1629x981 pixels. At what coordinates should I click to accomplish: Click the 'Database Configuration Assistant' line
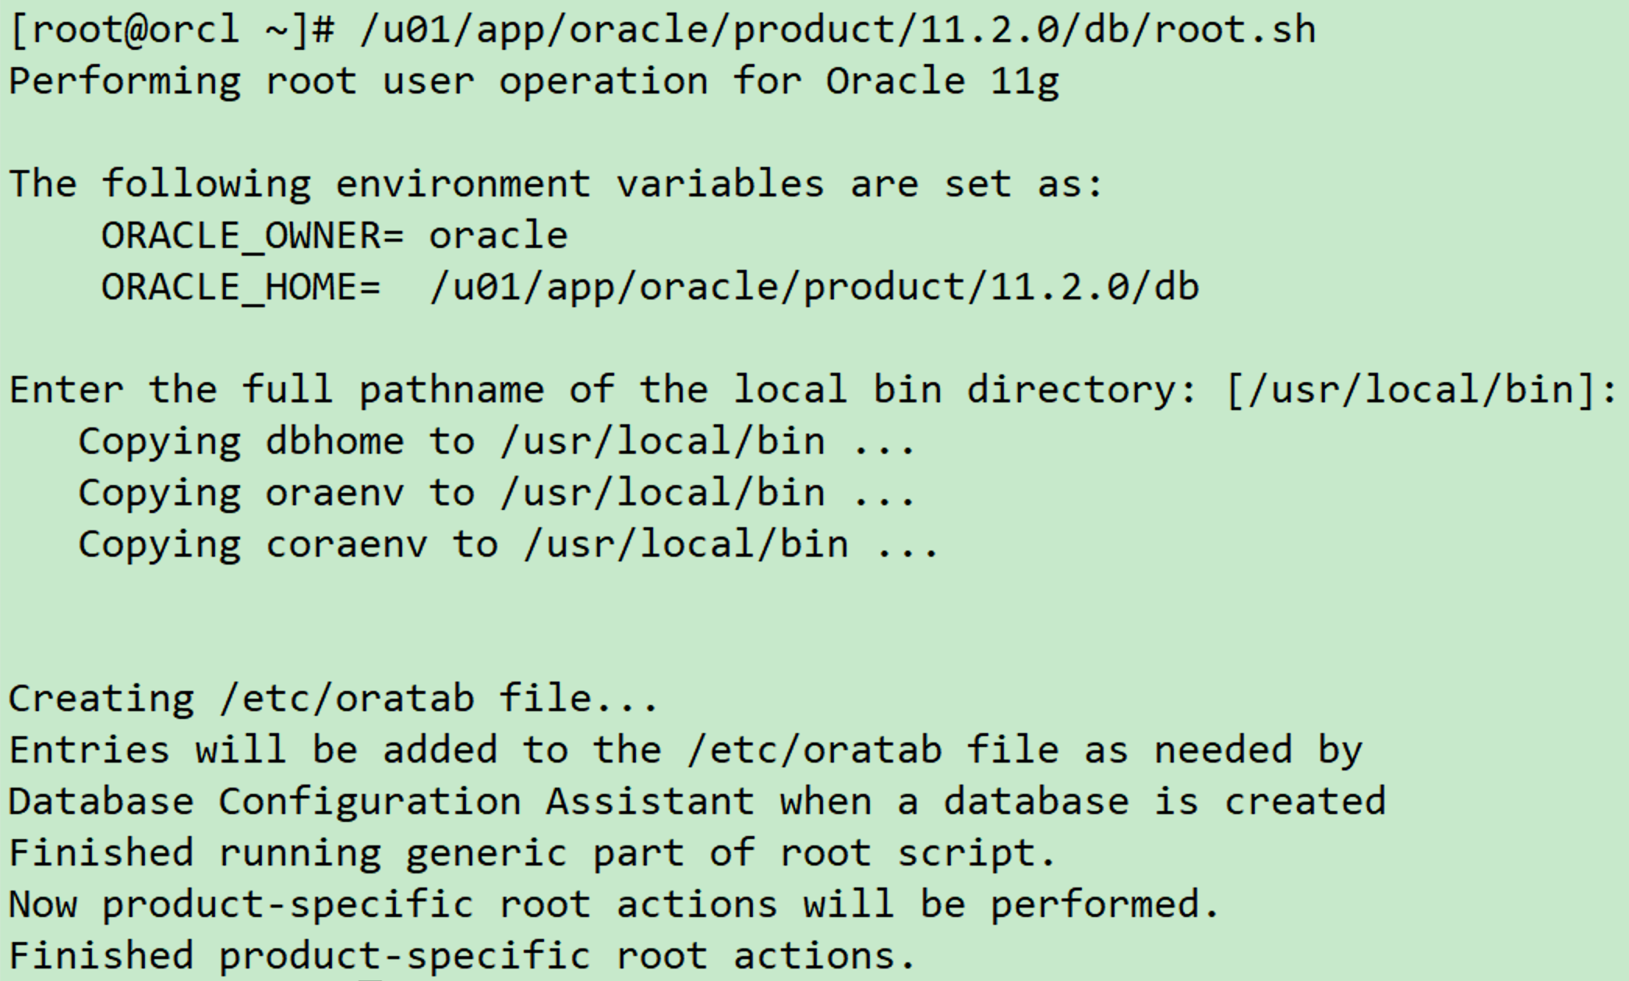pos(697,802)
